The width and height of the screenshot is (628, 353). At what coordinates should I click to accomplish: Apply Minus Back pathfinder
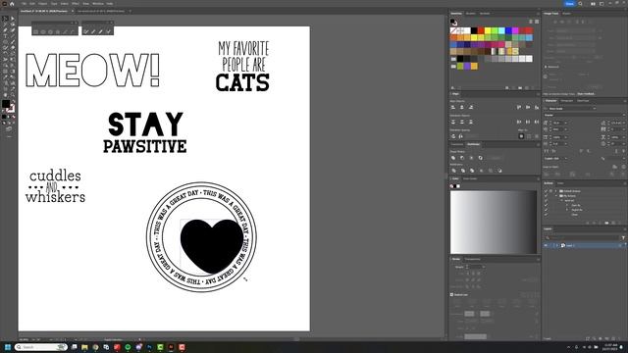pyautogui.click(x=499, y=171)
